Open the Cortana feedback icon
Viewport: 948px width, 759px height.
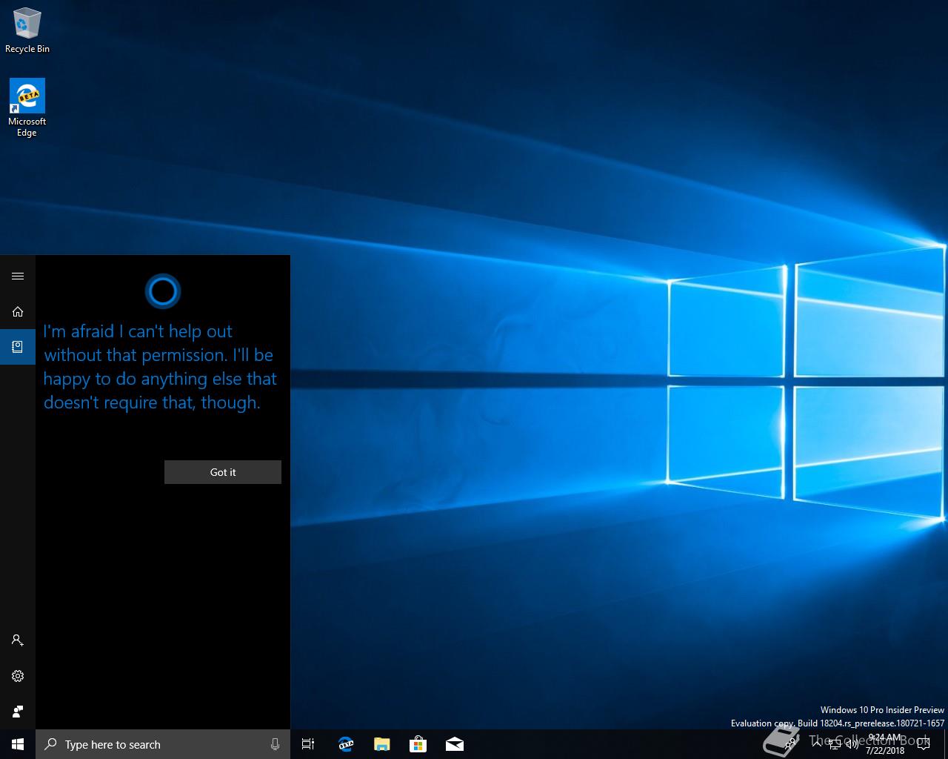pos(18,712)
